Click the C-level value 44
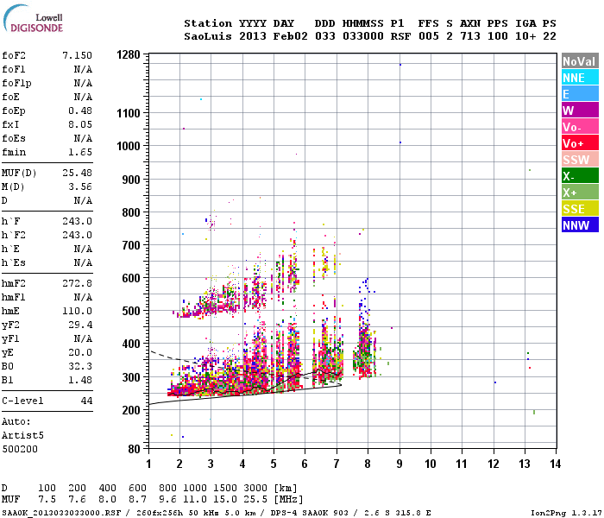 [86, 401]
